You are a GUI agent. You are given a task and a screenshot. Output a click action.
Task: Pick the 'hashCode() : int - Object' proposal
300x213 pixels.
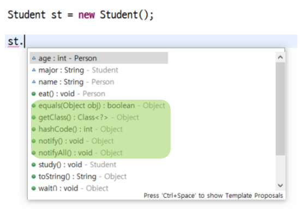click(77, 129)
